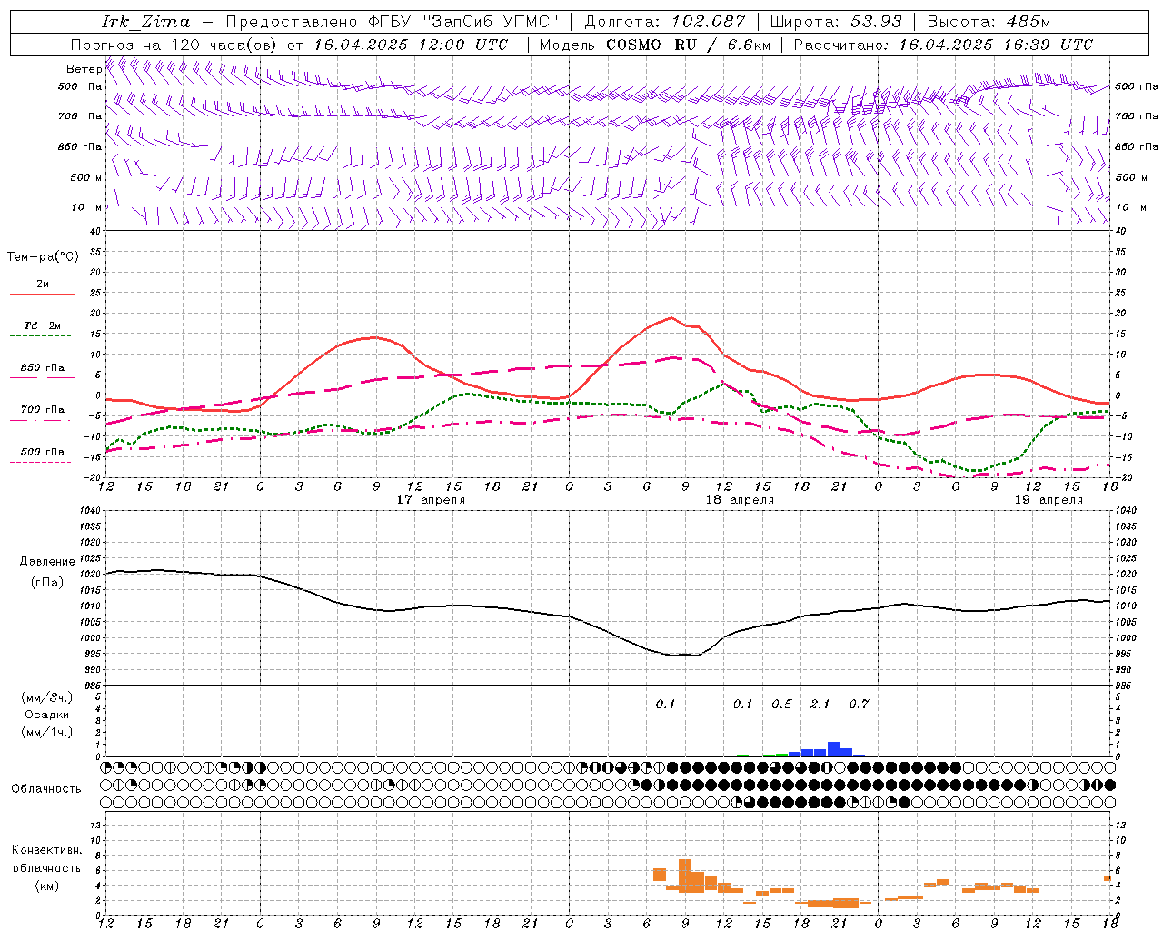Image resolution: width=1163 pixels, height=931 pixels.
Task: Select the 700 гПа temperature legend entry
Action: tap(43, 409)
